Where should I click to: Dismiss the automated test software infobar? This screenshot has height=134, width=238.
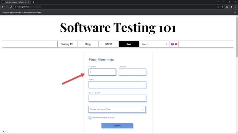click(235, 12)
